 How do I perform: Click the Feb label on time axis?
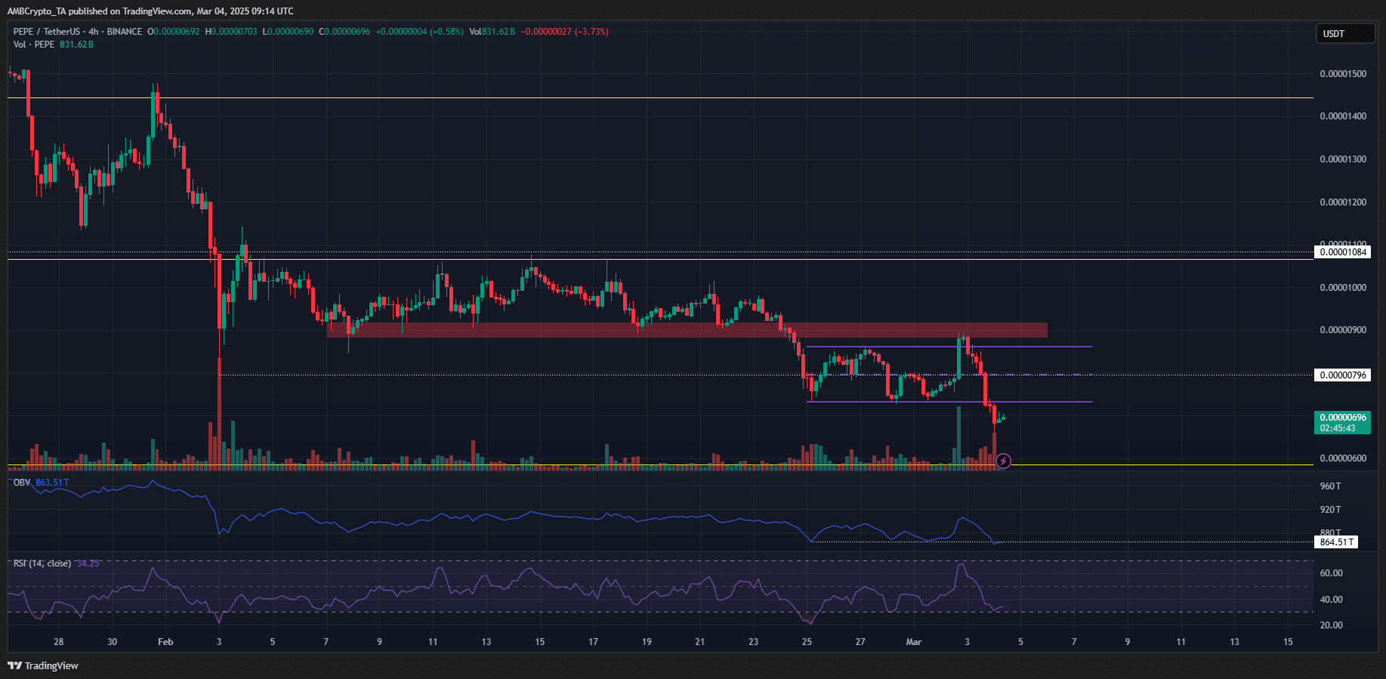tap(165, 642)
